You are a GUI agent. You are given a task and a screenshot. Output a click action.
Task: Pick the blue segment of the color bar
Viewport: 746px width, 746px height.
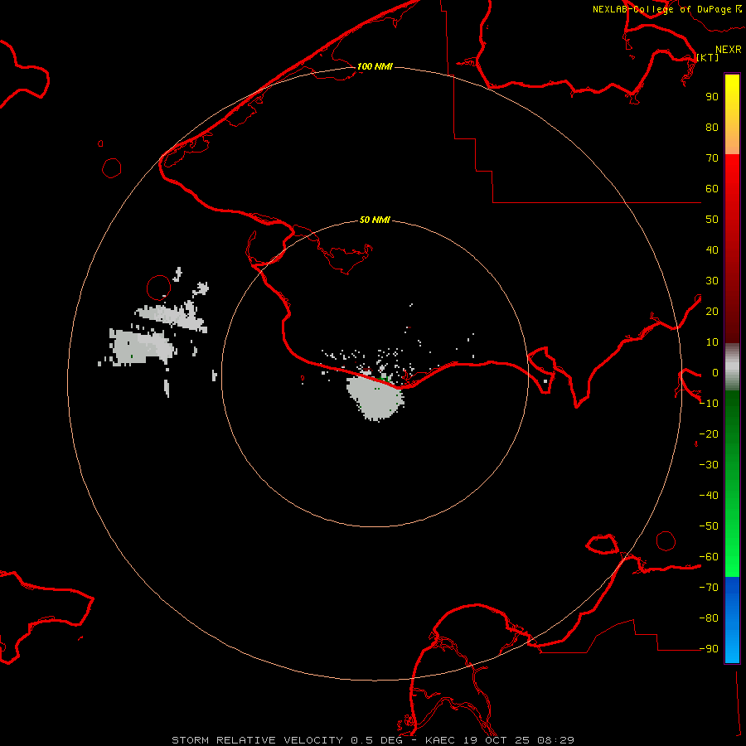732,620
